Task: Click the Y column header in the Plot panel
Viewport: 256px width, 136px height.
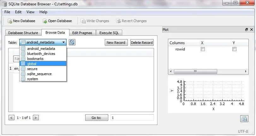Action: (x=234, y=43)
